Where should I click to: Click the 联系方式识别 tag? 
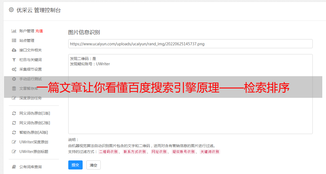[x=134, y=152]
